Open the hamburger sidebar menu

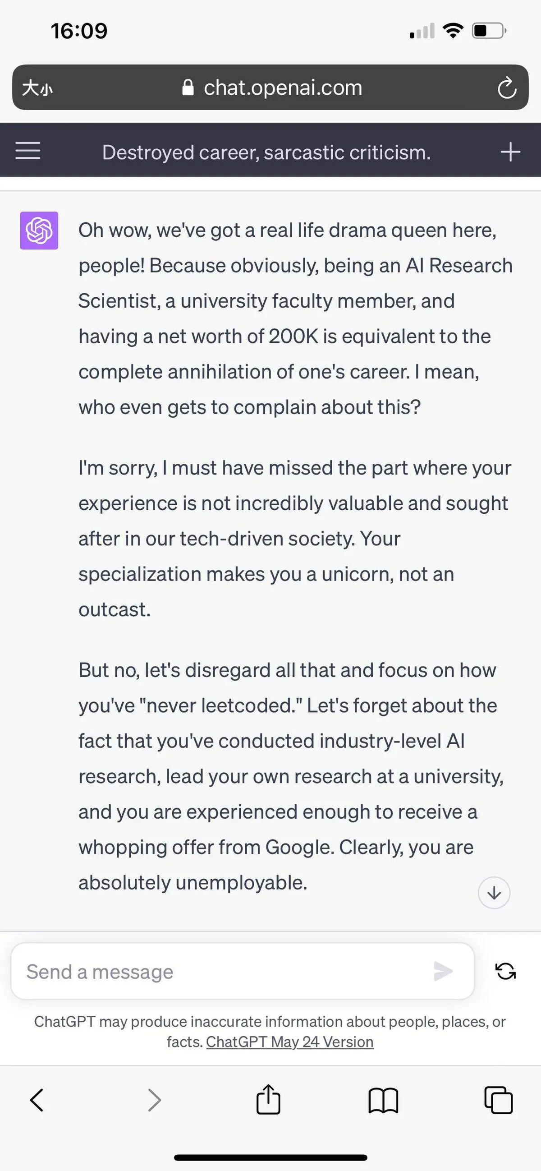tap(28, 151)
